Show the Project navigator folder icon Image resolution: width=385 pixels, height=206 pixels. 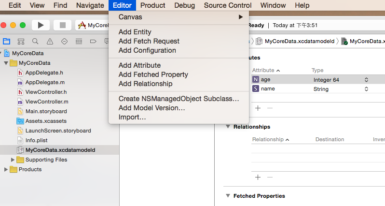pyautogui.click(x=7, y=42)
